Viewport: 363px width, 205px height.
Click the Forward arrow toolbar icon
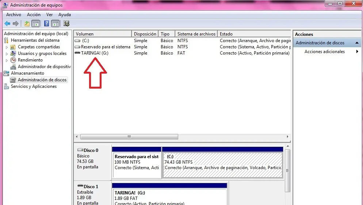(x=16, y=23)
